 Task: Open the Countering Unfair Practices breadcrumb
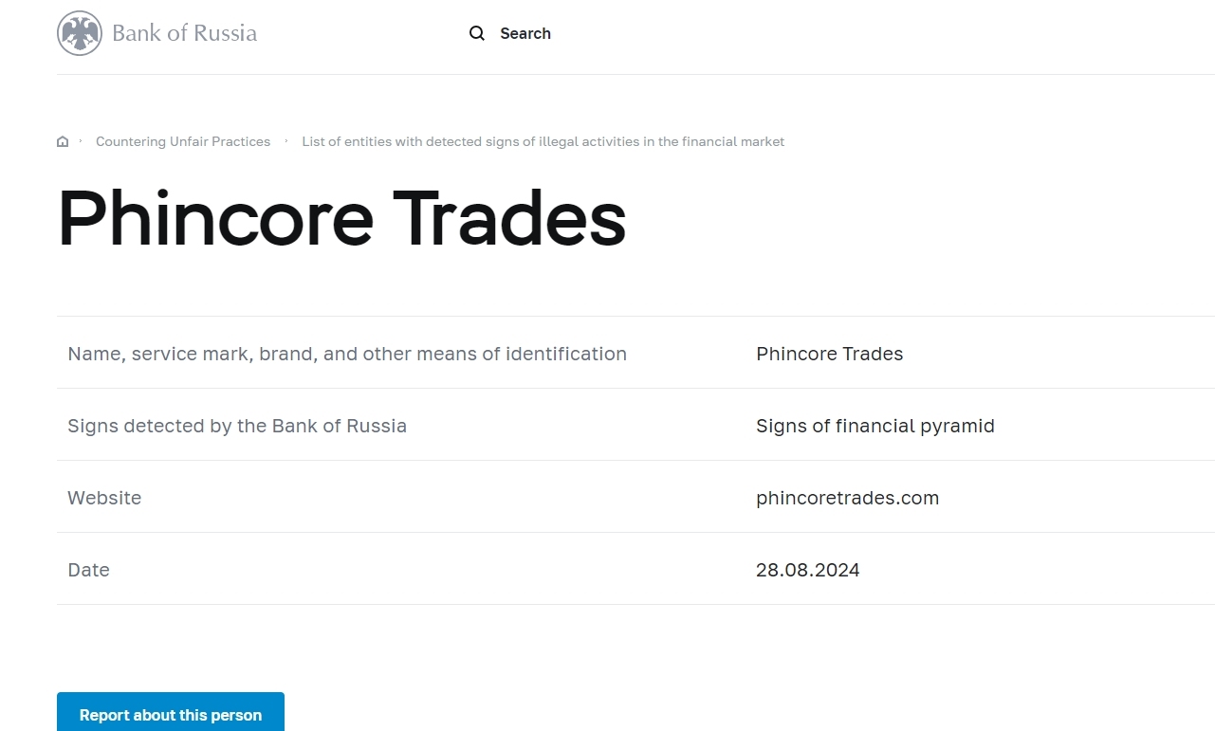pos(183,141)
